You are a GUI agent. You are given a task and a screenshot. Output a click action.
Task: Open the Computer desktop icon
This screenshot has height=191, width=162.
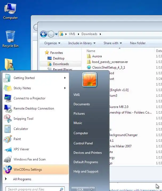coord(10,11)
